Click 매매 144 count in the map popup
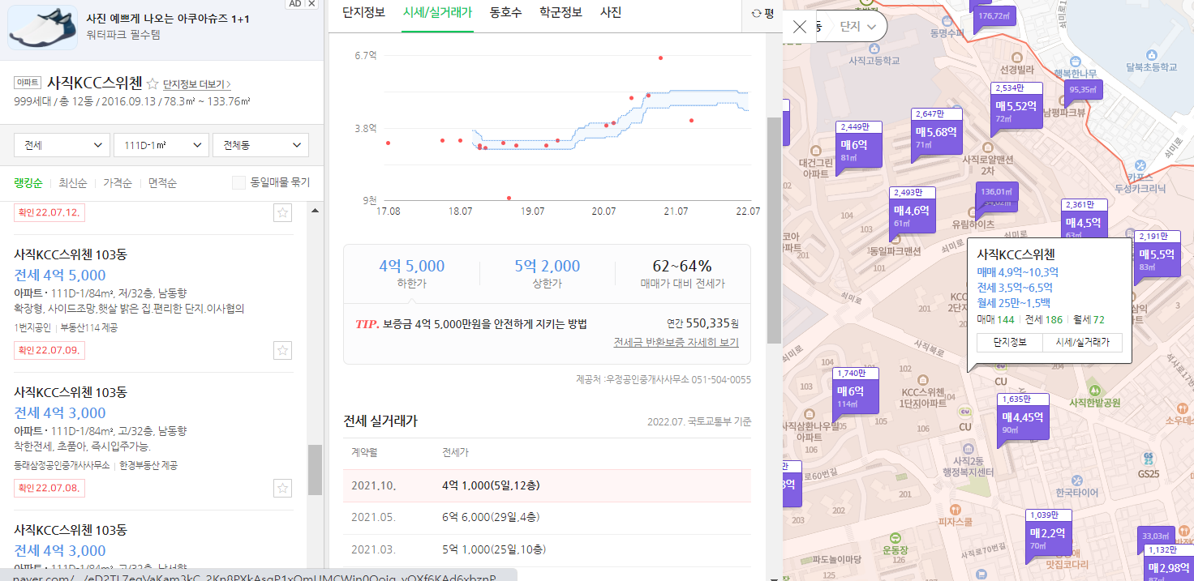 coord(996,320)
